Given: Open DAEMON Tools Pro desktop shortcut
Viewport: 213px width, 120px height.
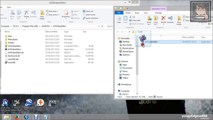Looking at the screenshot, I should click(41, 105).
